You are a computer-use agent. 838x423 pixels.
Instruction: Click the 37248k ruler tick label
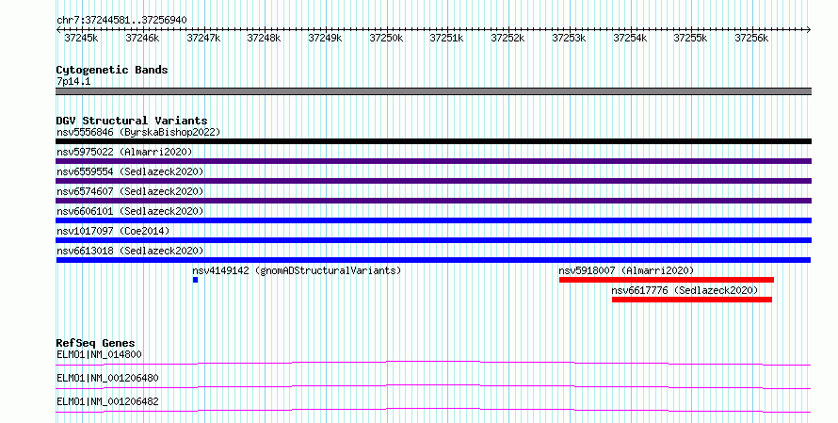(x=264, y=39)
